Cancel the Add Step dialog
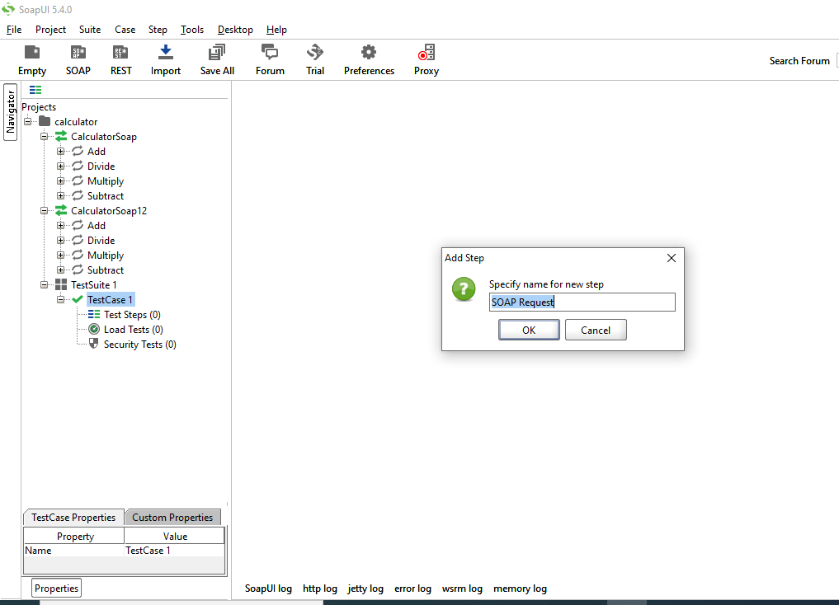839x605 pixels. click(596, 330)
